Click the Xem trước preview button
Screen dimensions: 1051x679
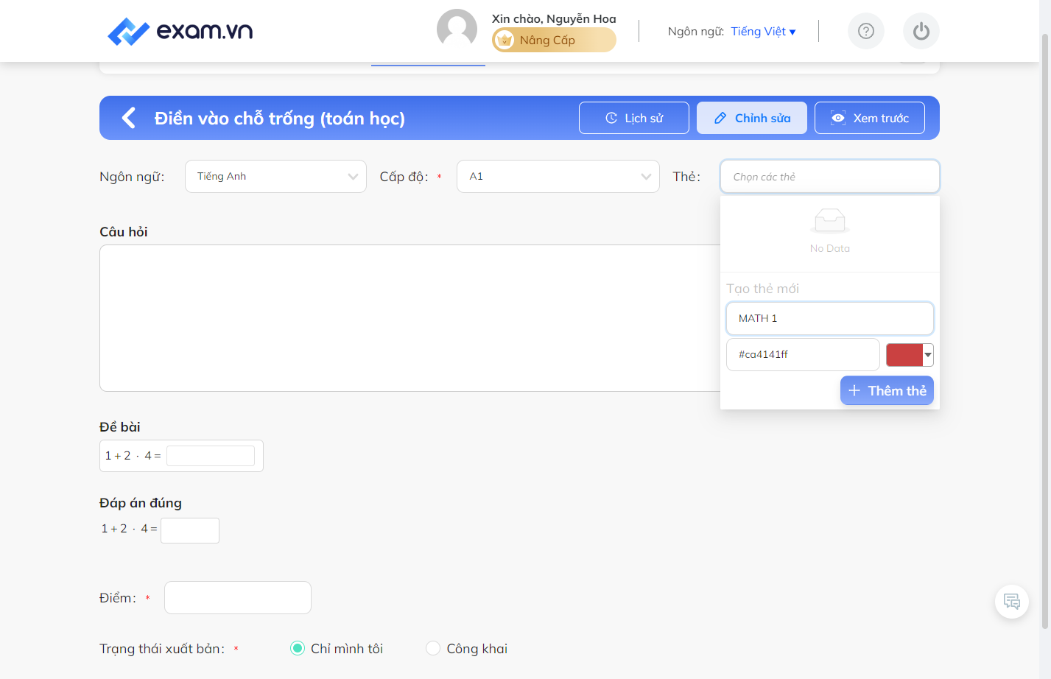pyautogui.click(x=870, y=118)
